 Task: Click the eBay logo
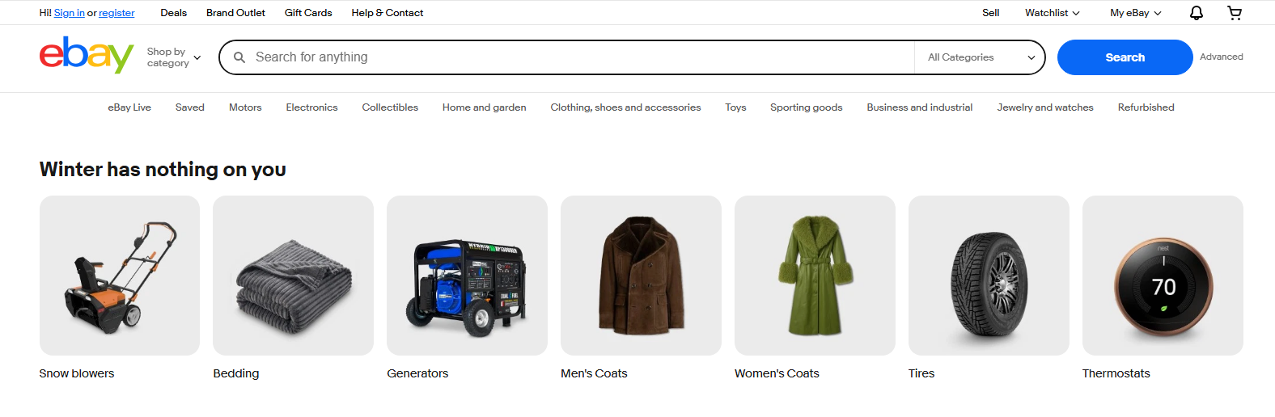coord(87,55)
